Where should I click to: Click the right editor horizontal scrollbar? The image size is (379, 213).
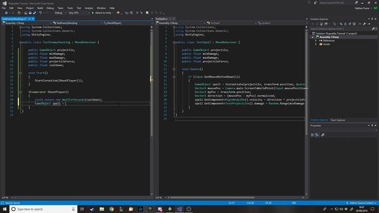(212, 198)
